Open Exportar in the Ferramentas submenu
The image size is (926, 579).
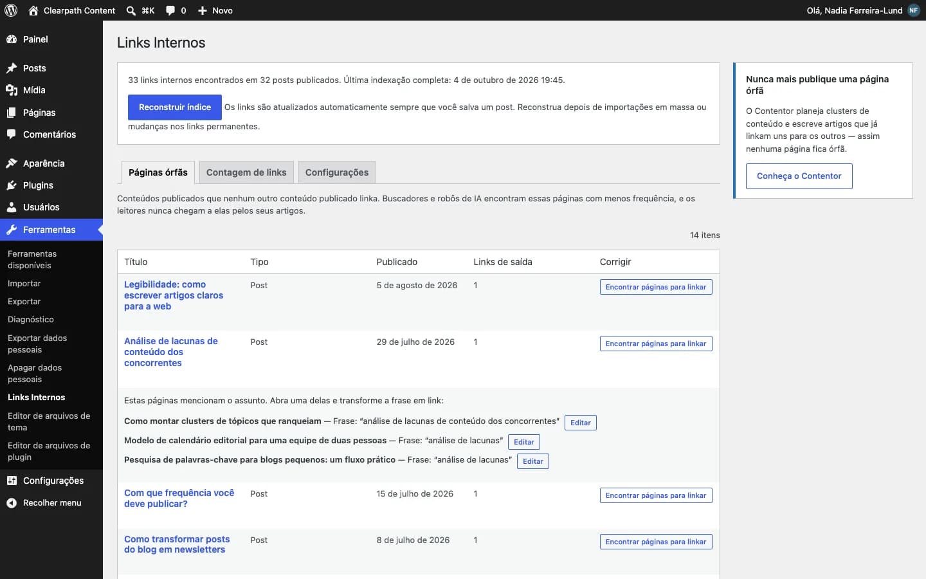(x=24, y=302)
